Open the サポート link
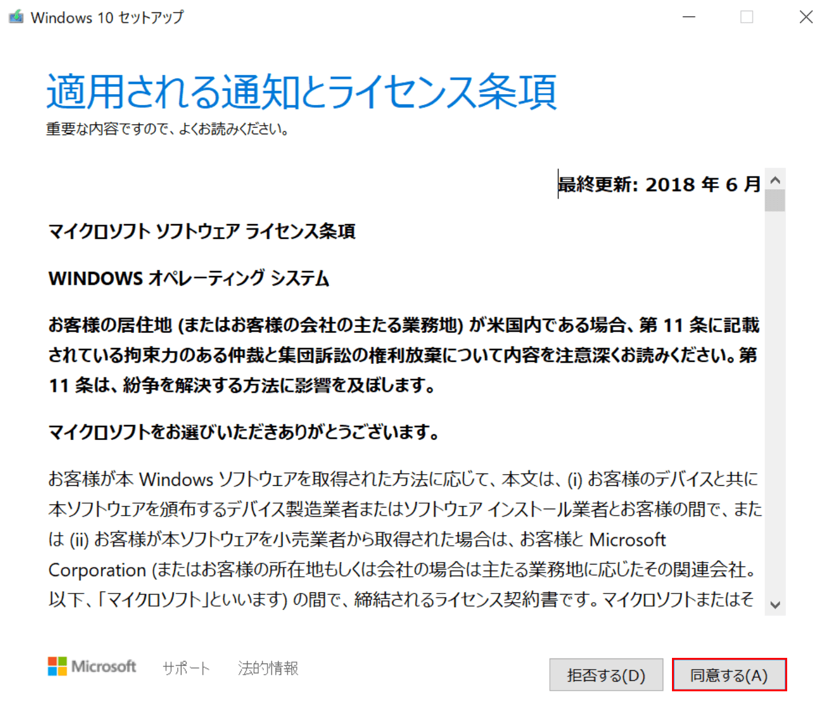This screenshot has width=833, height=721. click(186, 668)
